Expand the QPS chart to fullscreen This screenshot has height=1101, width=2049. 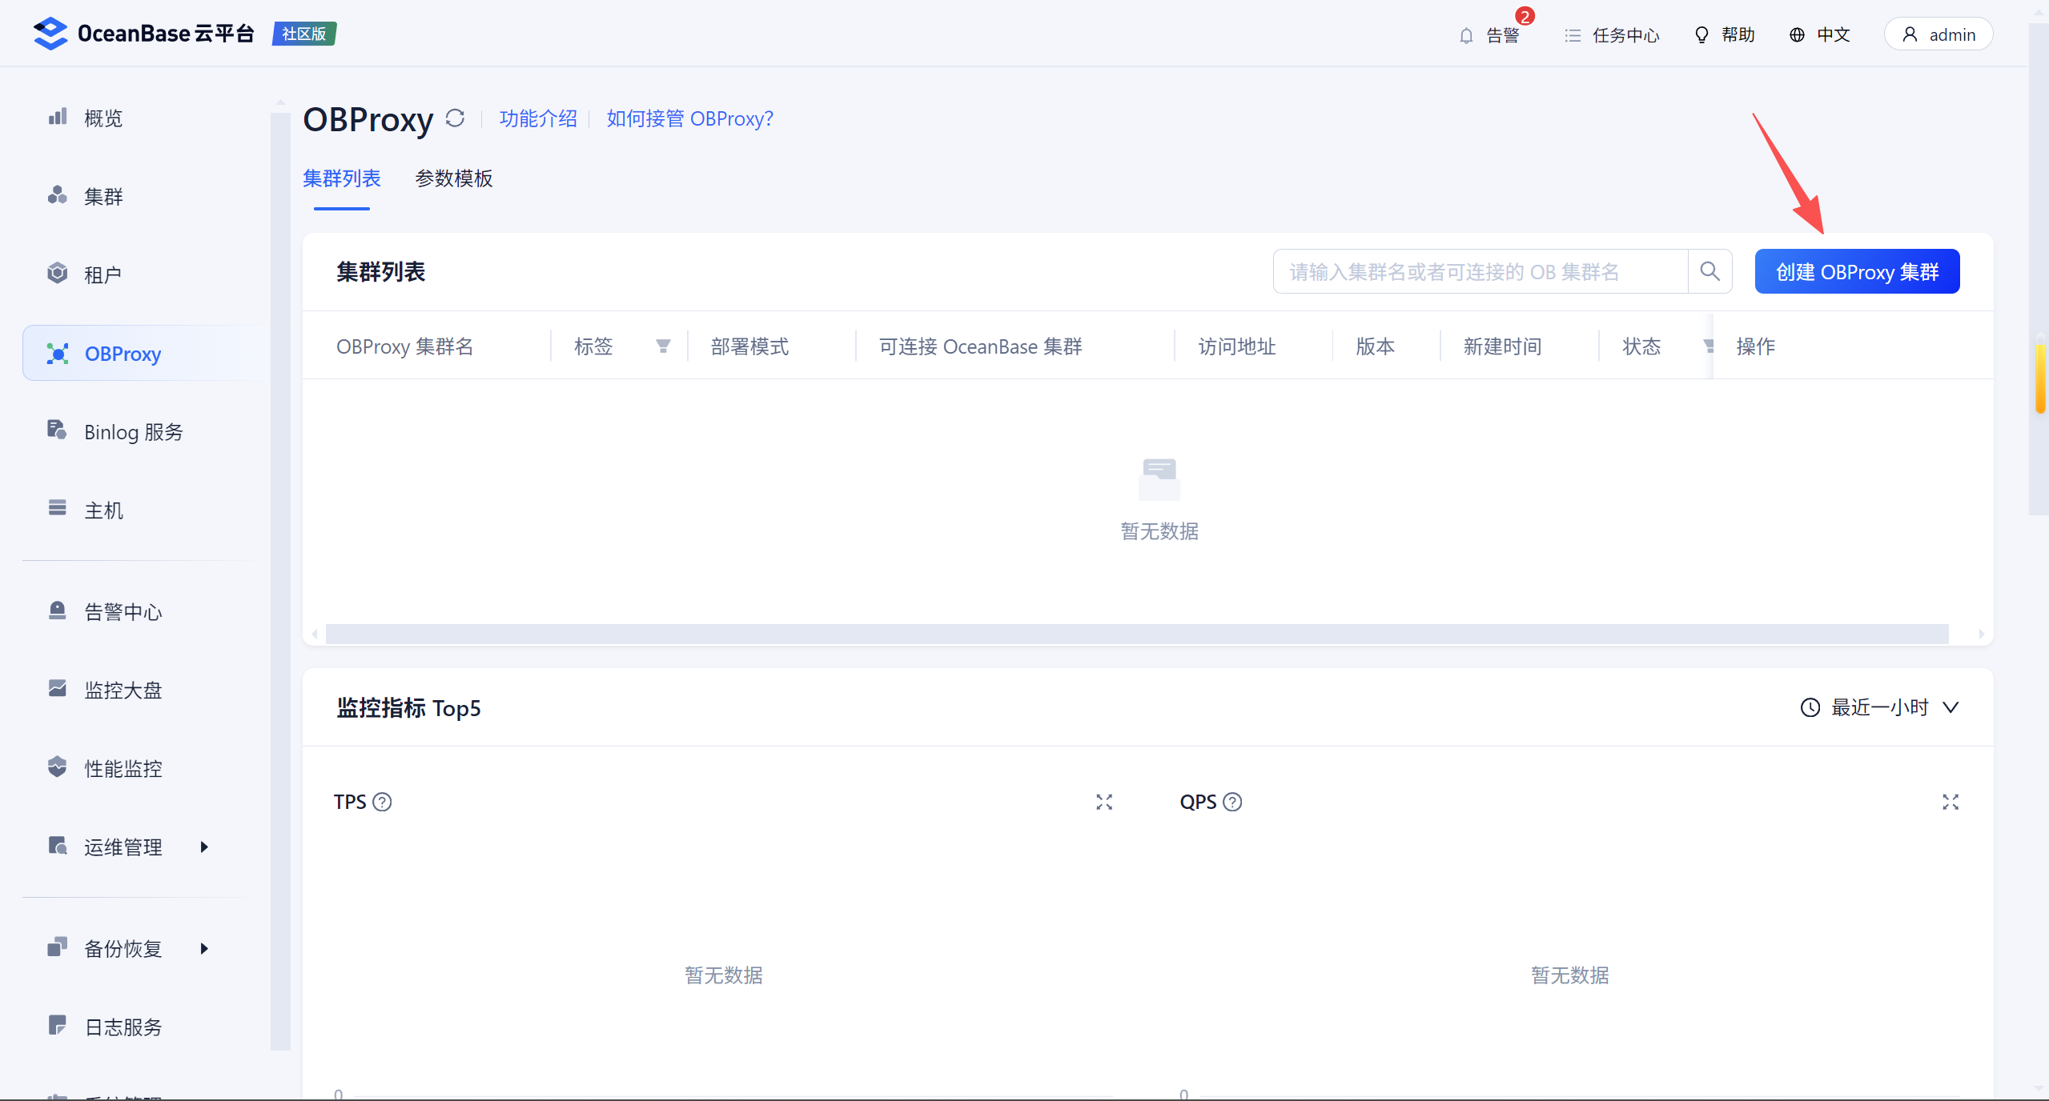[1950, 802]
